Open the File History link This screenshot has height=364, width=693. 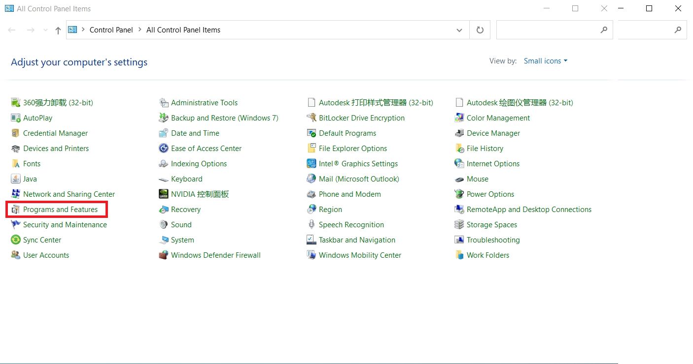click(485, 148)
